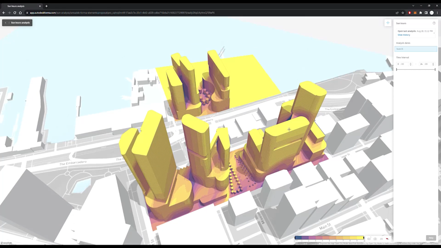The image size is (441, 248).
Task: Bookmark this page with the star icon
Action: point(403,13)
